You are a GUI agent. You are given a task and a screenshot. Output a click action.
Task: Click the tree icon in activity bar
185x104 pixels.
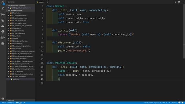[x=3, y=32]
